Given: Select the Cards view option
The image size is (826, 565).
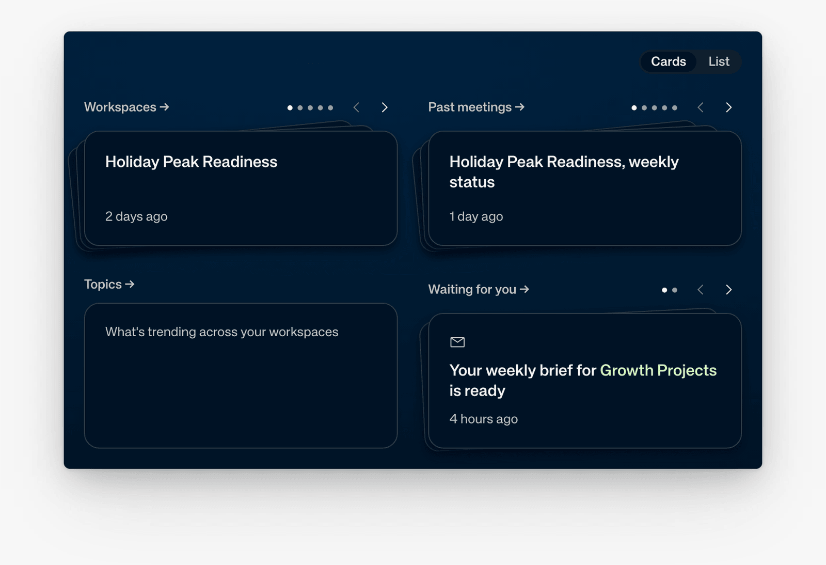Looking at the screenshot, I should [x=668, y=61].
